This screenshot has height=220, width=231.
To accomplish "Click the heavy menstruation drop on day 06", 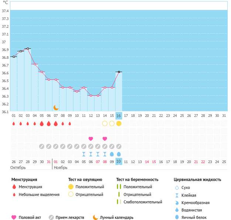I will coord(49,123).
